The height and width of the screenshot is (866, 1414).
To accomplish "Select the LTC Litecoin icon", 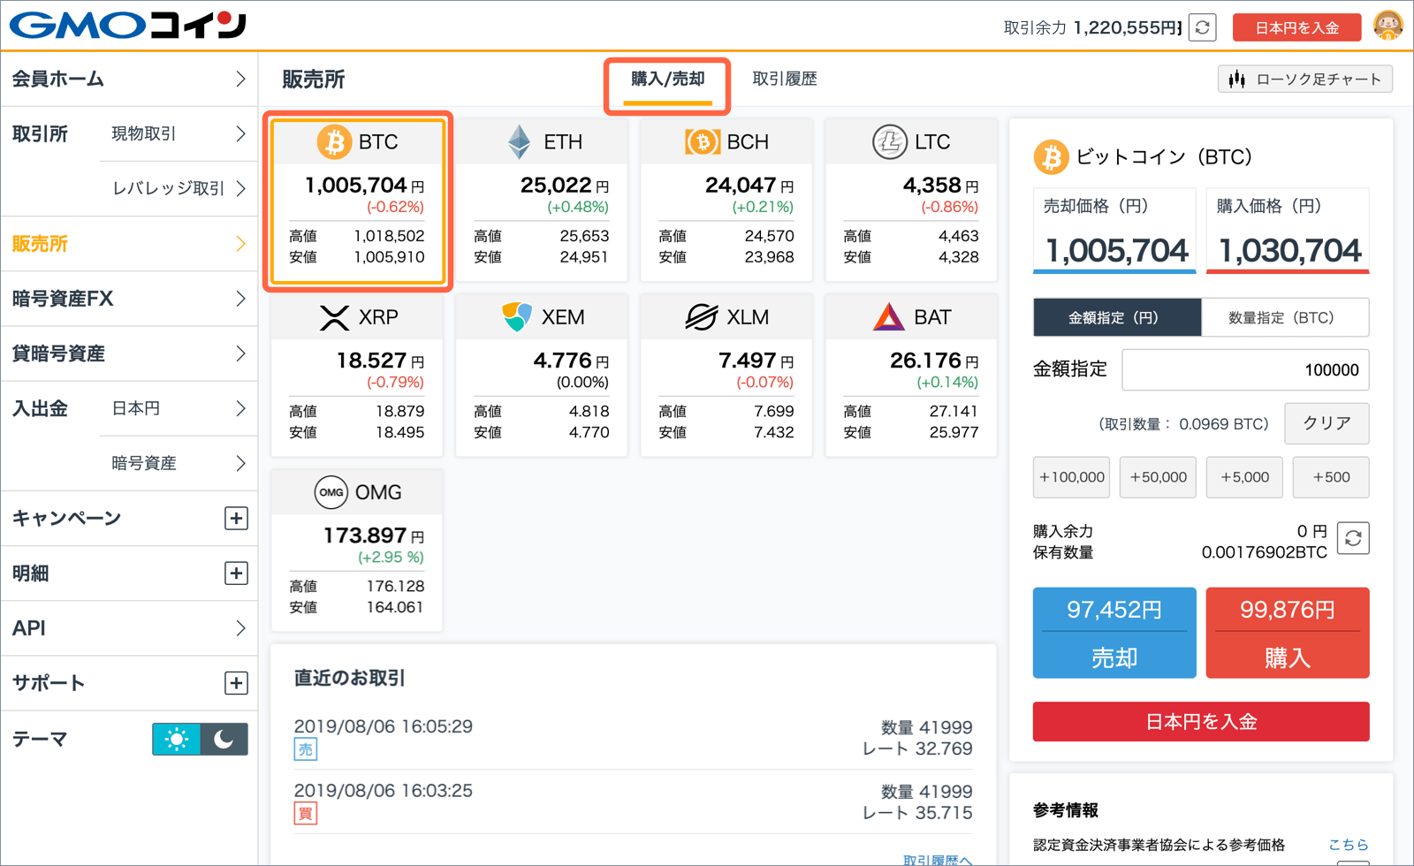I will coord(889,141).
